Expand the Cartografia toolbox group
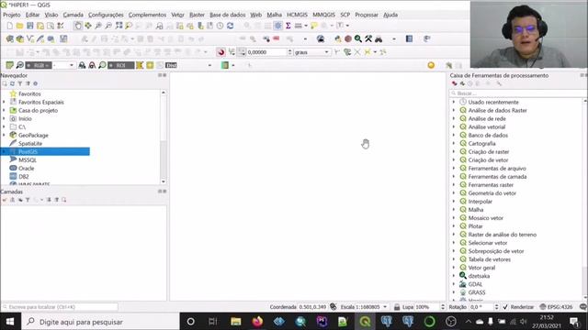The width and height of the screenshot is (588, 330). (454, 143)
